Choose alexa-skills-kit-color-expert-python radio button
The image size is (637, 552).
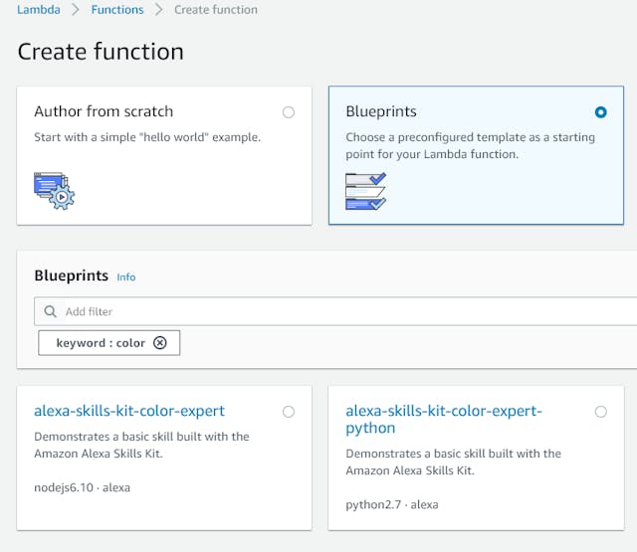(x=600, y=412)
